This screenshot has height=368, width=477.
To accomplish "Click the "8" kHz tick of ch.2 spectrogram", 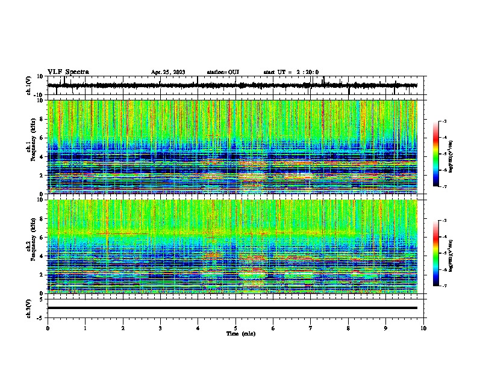I will (x=42, y=219).
